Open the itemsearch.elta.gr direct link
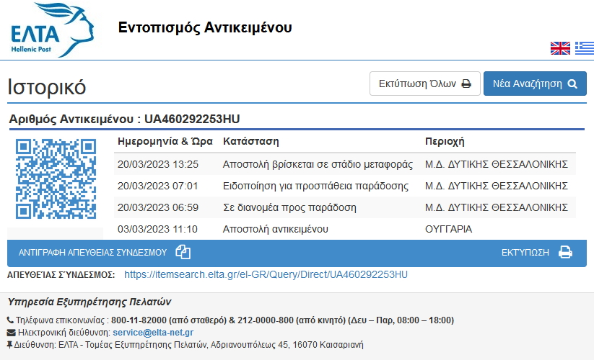The width and height of the screenshot is (594, 360). [266, 274]
